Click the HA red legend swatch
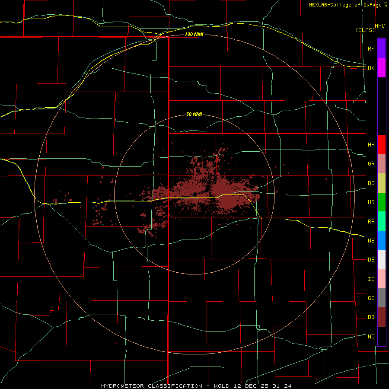Screen dimensions: 389x389 coord(382,144)
